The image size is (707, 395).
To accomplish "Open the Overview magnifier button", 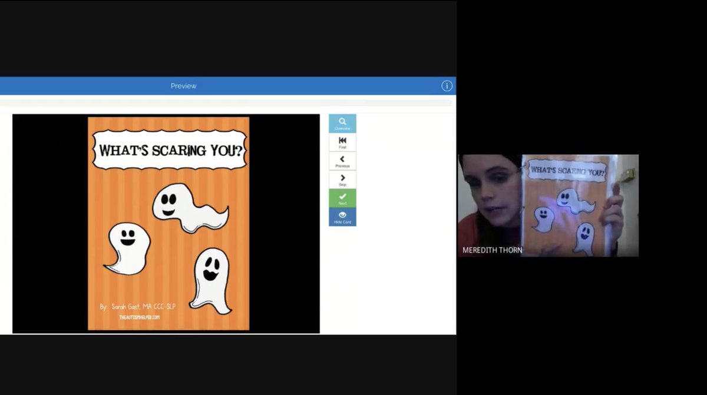I will click(342, 124).
